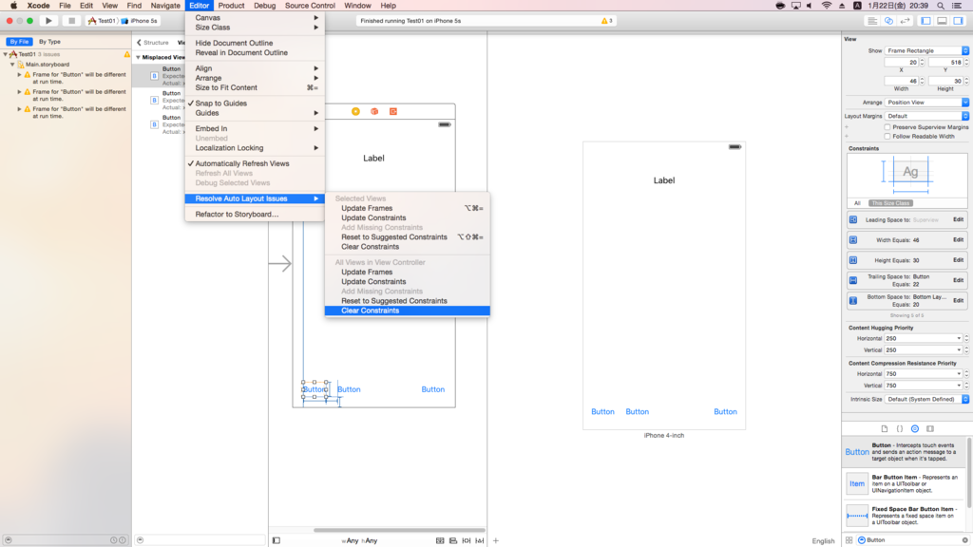
Task: Clear the library search filter
Action: pyautogui.click(x=965, y=540)
